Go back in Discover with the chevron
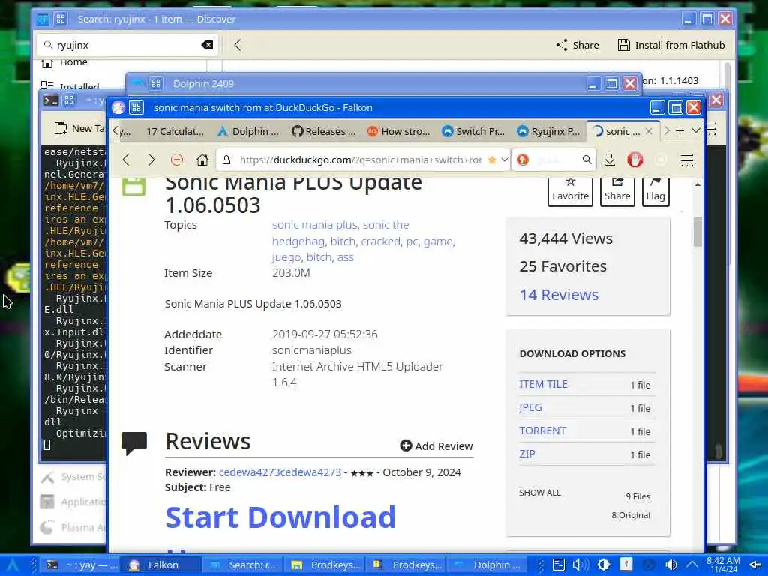 click(238, 45)
